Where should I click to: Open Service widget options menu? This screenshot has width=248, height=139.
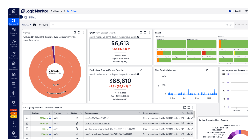(83, 33)
